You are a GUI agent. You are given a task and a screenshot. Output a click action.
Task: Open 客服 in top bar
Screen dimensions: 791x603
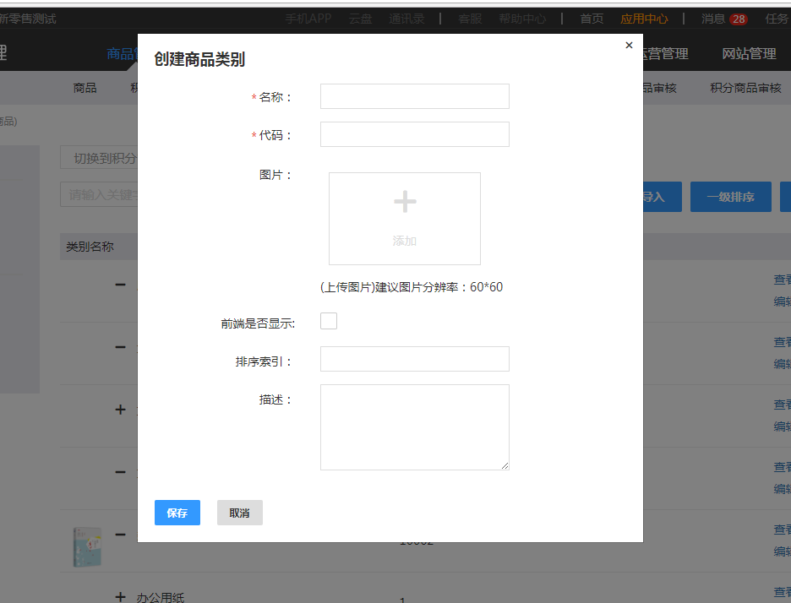470,19
